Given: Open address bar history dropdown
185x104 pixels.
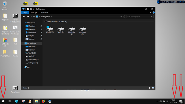Looking at the screenshot, I should (121, 17).
